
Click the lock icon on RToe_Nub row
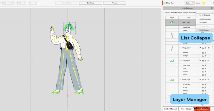(x=203, y=84)
